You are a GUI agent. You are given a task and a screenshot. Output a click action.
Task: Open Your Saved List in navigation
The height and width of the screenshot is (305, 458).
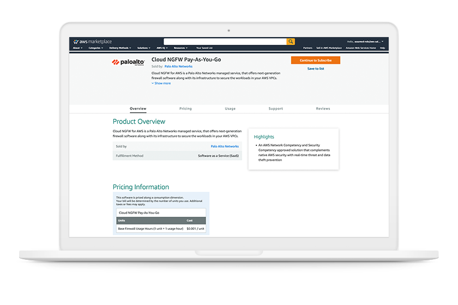[x=206, y=48]
